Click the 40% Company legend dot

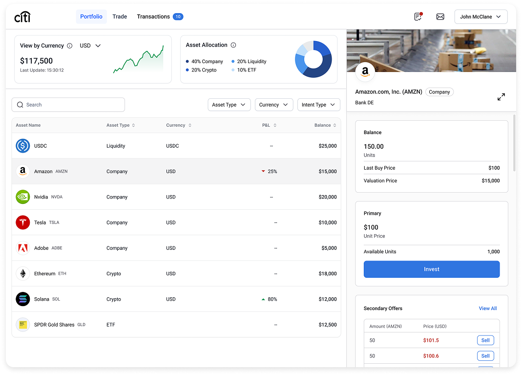pyautogui.click(x=187, y=61)
